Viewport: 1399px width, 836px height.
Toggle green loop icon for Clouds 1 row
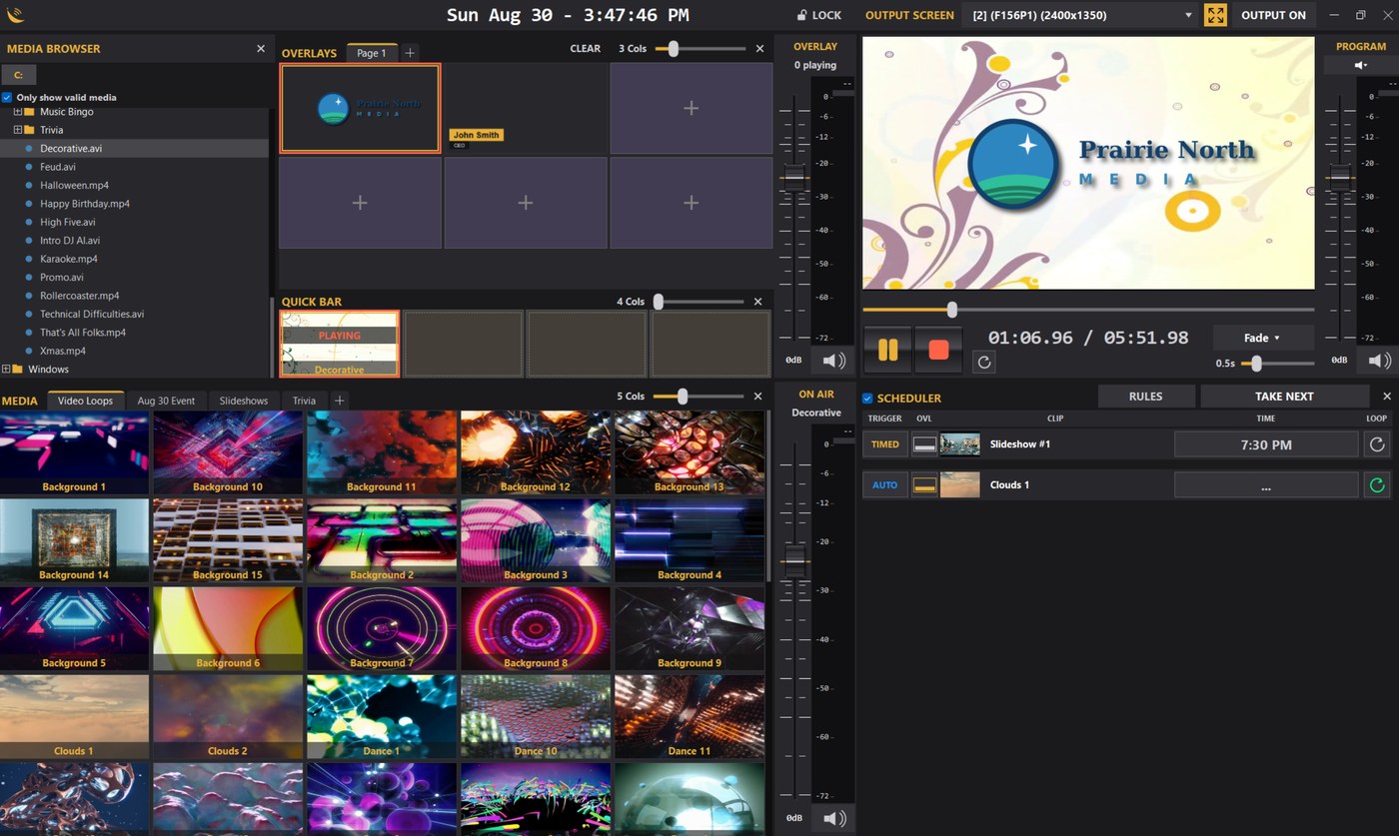[1377, 485]
